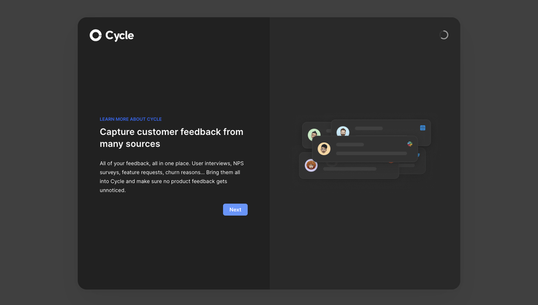Image resolution: width=538 pixels, height=305 pixels.
Task: Click the Cycle logo icon
Action: point(95,35)
